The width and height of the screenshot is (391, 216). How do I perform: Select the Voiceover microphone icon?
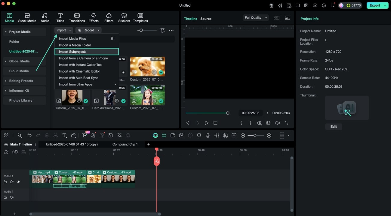[x=208, y=135]
